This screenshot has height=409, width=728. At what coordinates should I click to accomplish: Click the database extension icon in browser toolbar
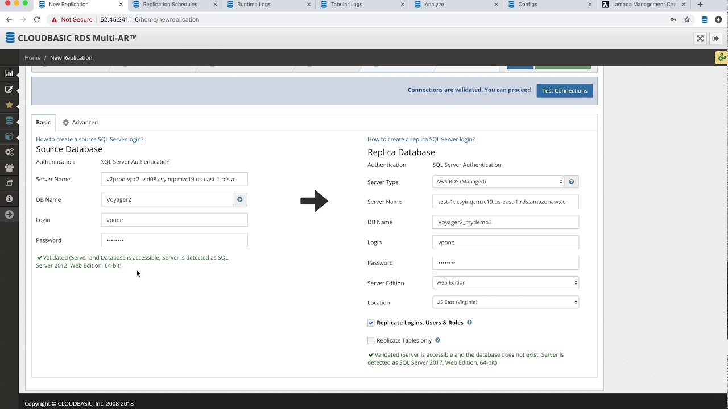(x=704, y=19)
